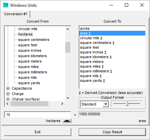Image resolution: width=150 pixels, height=140 pixels.
Task: Expand the Charge category
Action: [x=8, y=94]
